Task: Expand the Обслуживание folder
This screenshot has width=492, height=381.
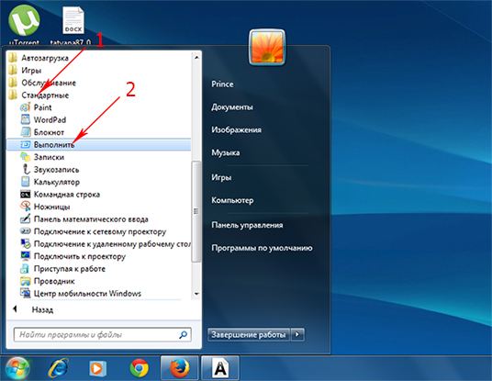Action: click(42, 83)
